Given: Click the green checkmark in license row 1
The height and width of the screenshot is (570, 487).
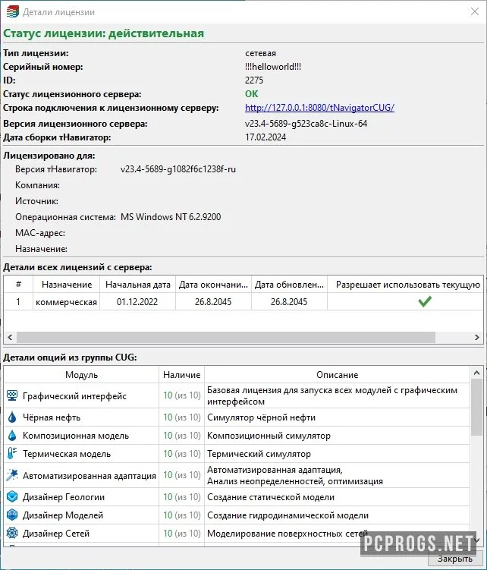Looking at the screenshot, I should pos(425,301).
